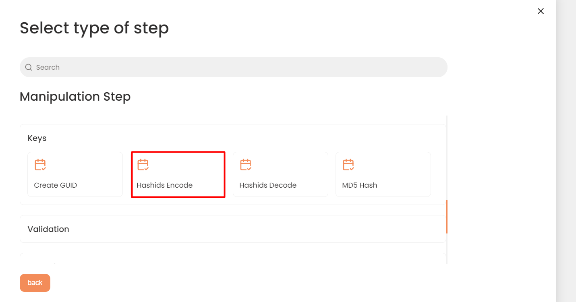Focus the Search input field

click(x=238, y=67)
